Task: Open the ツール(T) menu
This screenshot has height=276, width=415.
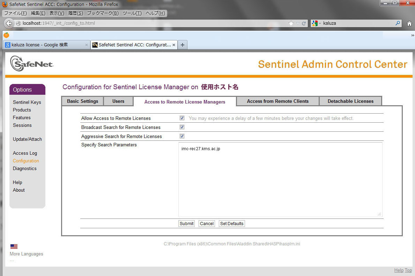Action: (x=132, y=13)
